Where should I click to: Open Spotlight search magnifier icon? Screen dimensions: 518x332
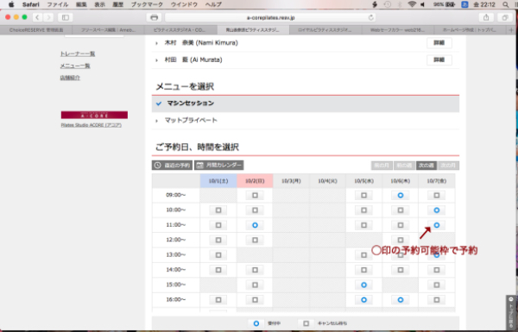click(505, 4)
